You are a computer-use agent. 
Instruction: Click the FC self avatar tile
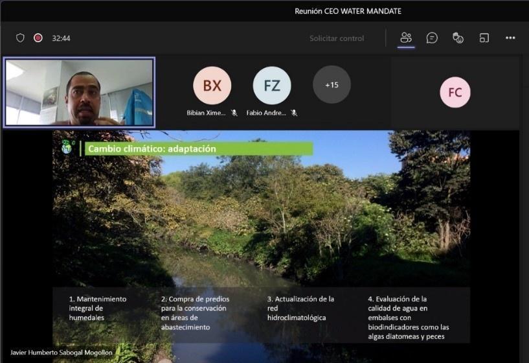(455, 92)
